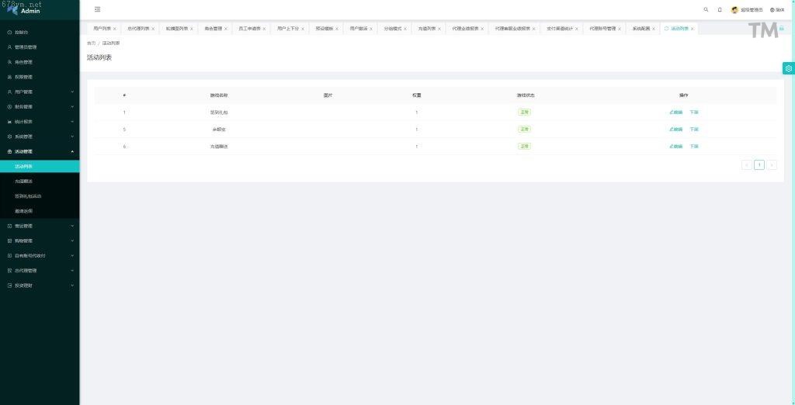Click page number 1 in pagination
This screenshot has height=405, width=795.
(x=759, y=164)
